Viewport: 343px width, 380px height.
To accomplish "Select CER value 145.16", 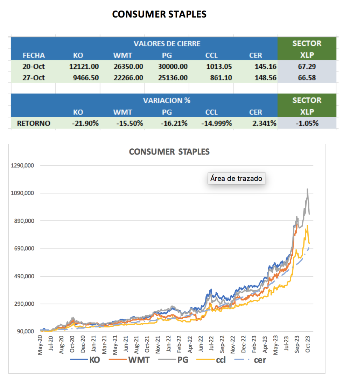I will click(x=265, y=66).
